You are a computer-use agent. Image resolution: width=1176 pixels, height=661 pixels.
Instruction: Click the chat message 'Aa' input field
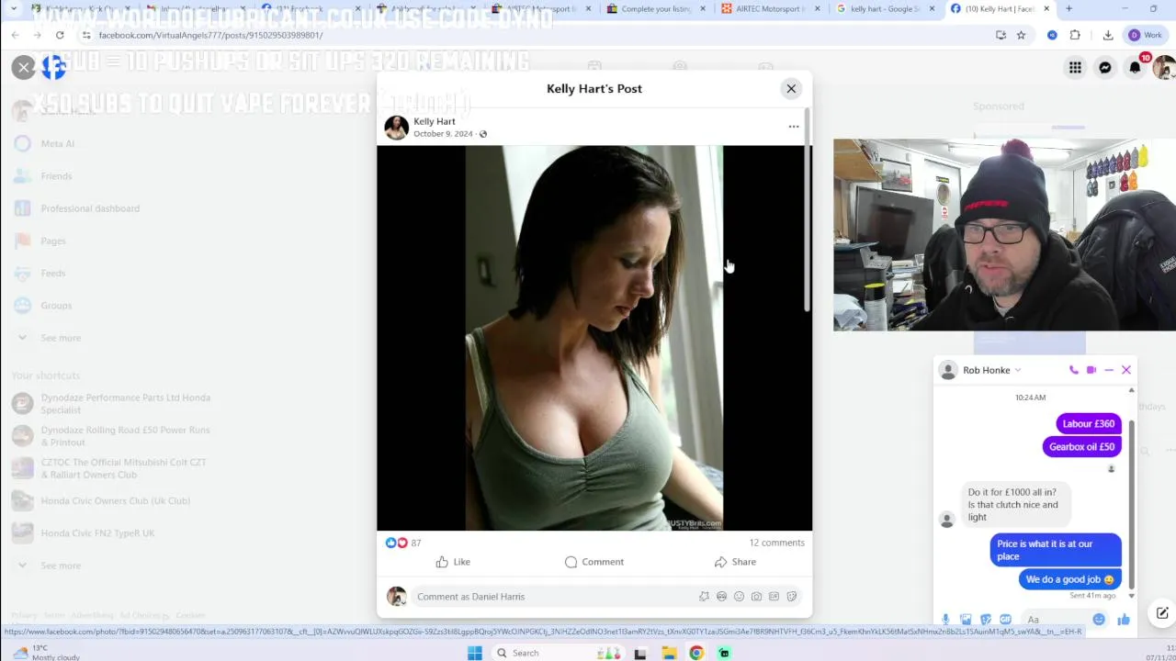point(1057,620)
